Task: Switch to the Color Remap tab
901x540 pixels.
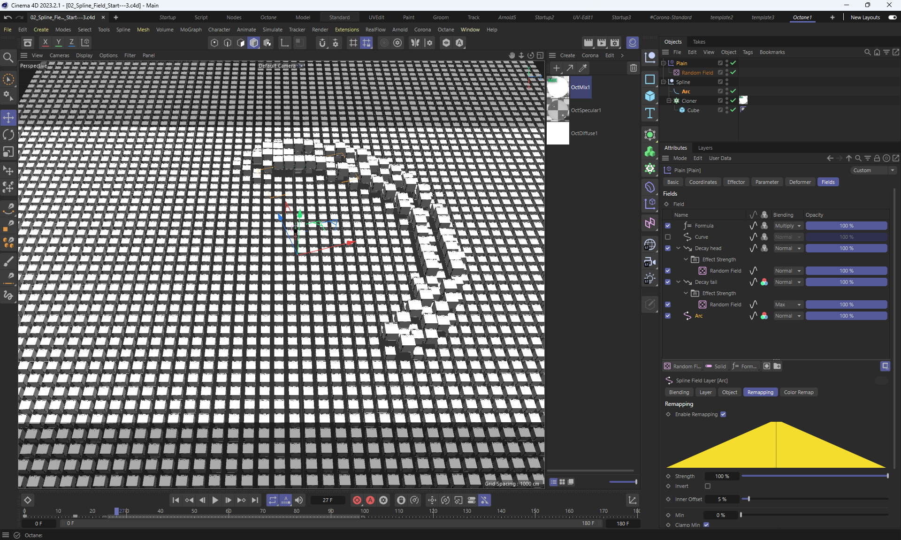Action: [x=798, y=392]
